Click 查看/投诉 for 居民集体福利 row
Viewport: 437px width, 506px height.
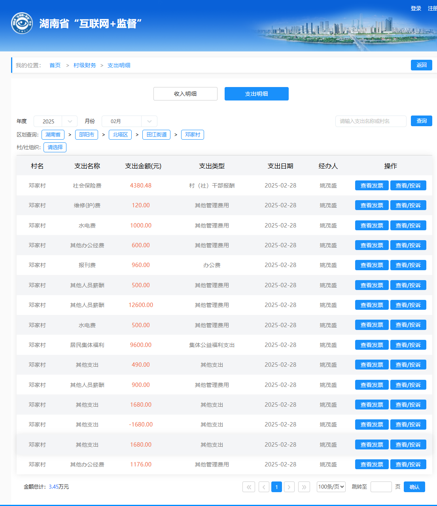tap(408, 345)
